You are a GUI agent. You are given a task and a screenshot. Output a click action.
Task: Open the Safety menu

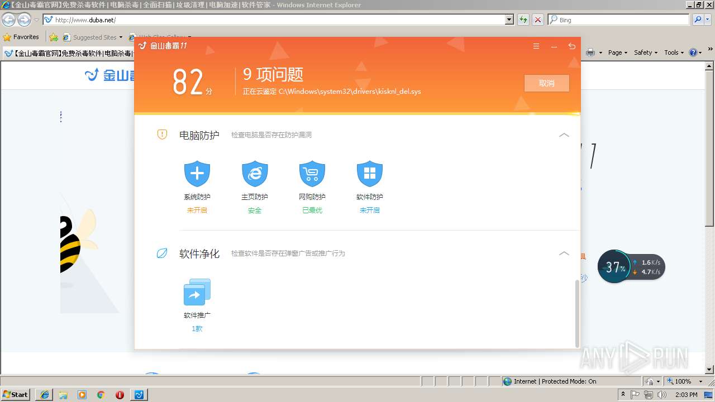point(646,52)
